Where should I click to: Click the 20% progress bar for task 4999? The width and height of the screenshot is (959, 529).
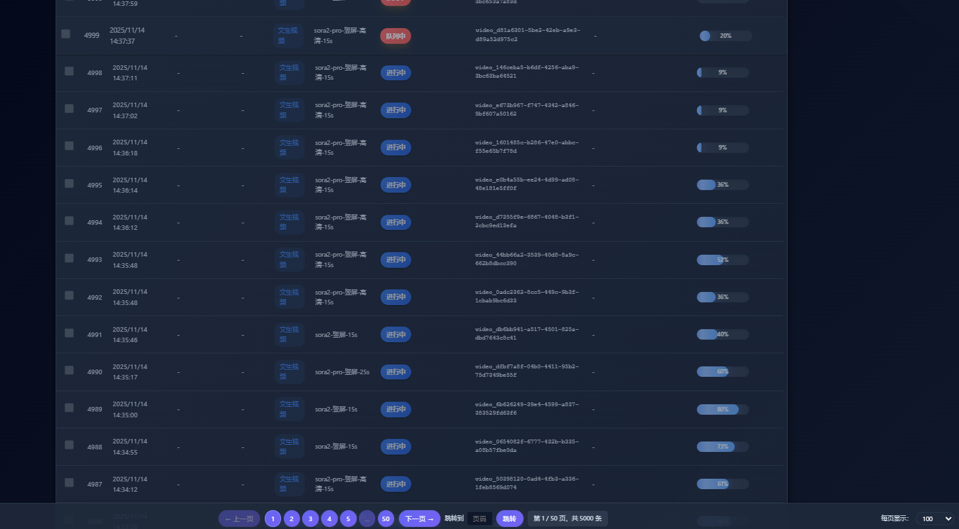click(x=725, y=36)
